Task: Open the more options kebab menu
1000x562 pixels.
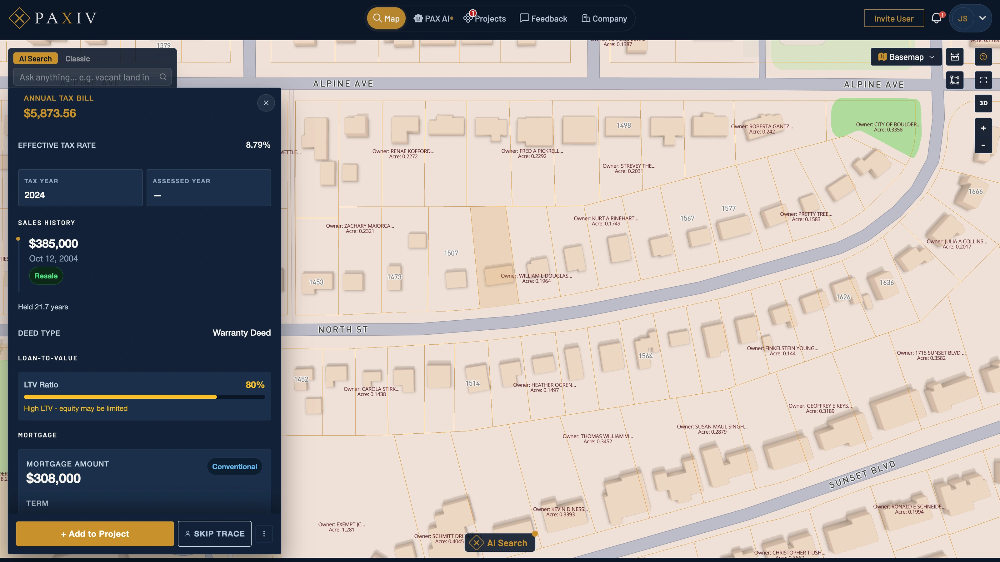Action: coord(264,534)
